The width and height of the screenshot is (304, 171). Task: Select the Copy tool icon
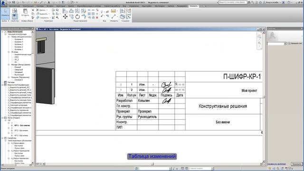tap(71, 17)
